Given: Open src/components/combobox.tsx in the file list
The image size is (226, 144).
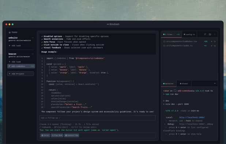Looking at the screenshot, I should pos(182,41).
